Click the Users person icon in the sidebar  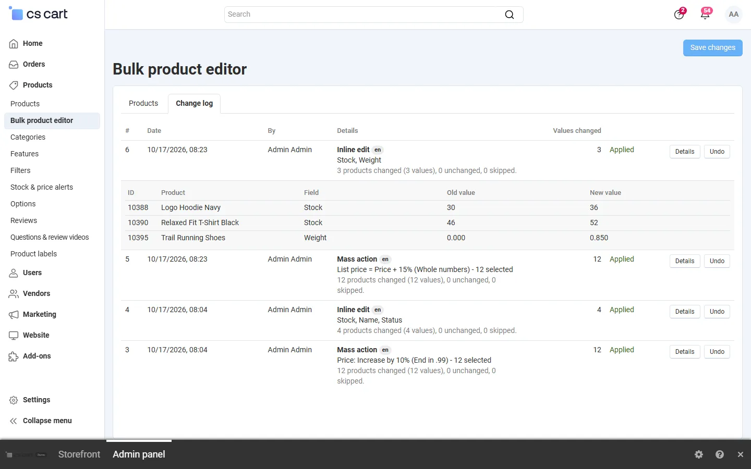pyautogui.click(x=14, y=273)
